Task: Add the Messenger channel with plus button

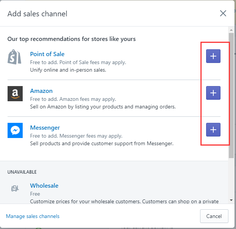Action: pyautogui.click(x=213, y=130)
